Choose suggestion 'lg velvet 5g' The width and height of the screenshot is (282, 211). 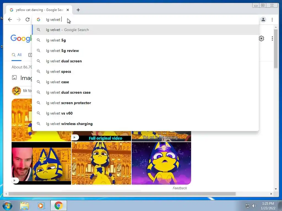pyautogui.click(x=145, y=40)
